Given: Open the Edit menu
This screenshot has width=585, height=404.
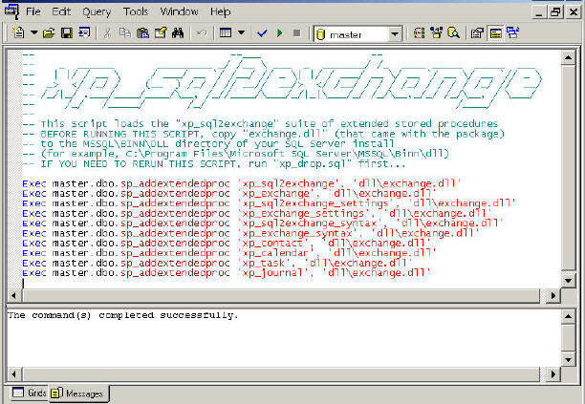Looking at the screenshot, I should [x=61, y=11].
